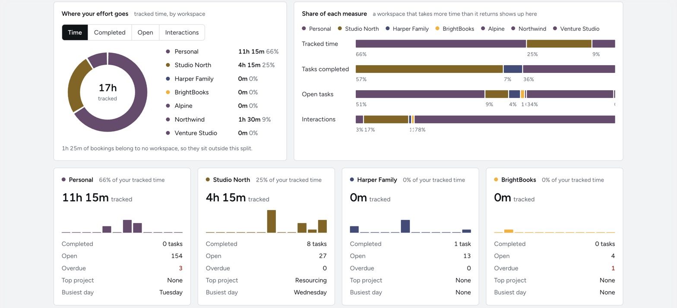Screen dimensions: 677x308
Task: Click the 51% segment of Open tasks bar
Action: pyautogui.click(x=420, y=94)
